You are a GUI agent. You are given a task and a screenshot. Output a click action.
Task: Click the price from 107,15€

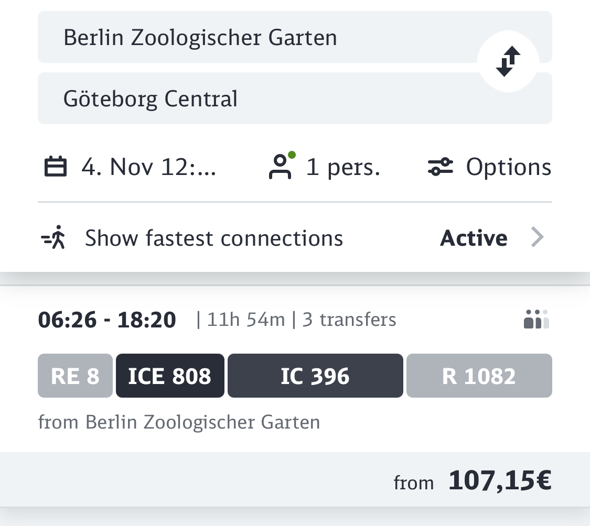pos(499,481)
